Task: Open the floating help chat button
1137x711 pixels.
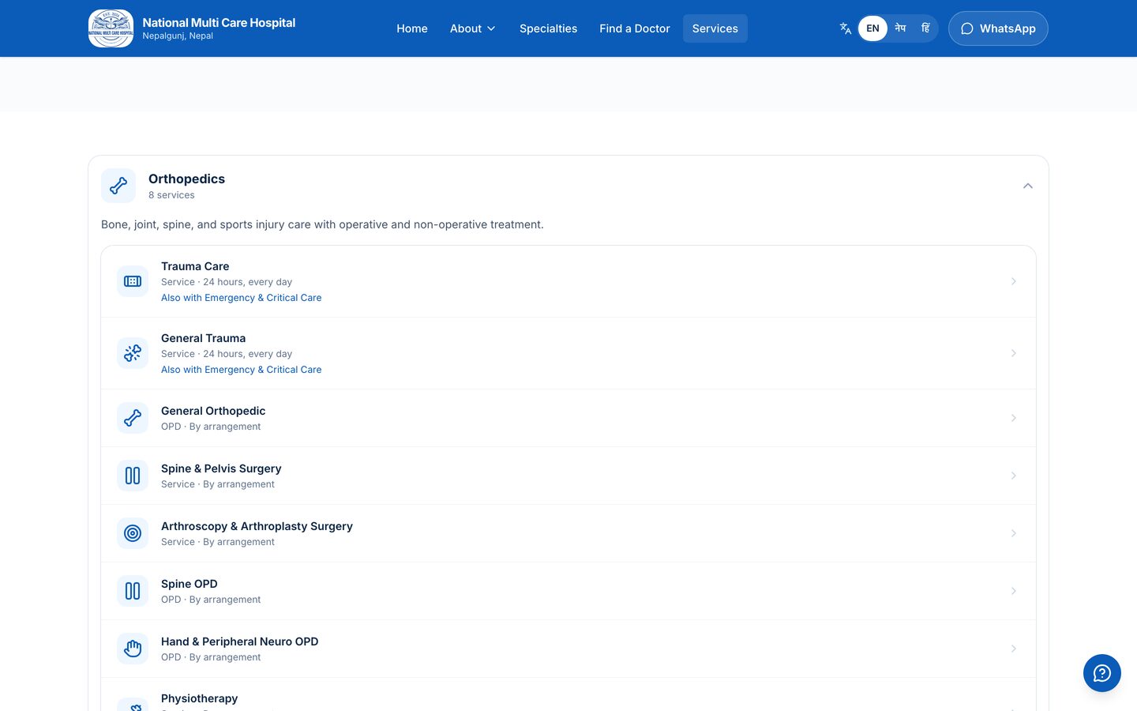Action: (x=1102, y=673)
